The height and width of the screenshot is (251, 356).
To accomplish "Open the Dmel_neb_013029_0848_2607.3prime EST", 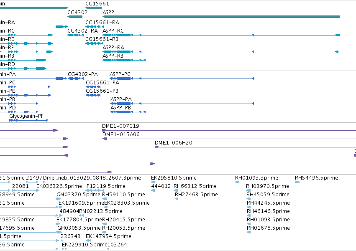I will point(44,182).
